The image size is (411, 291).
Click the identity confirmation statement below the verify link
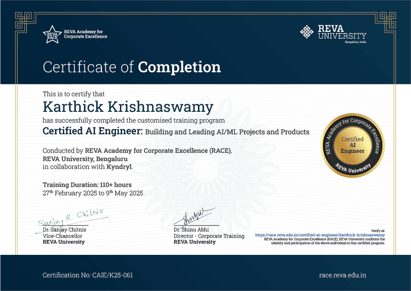(325, 241)
